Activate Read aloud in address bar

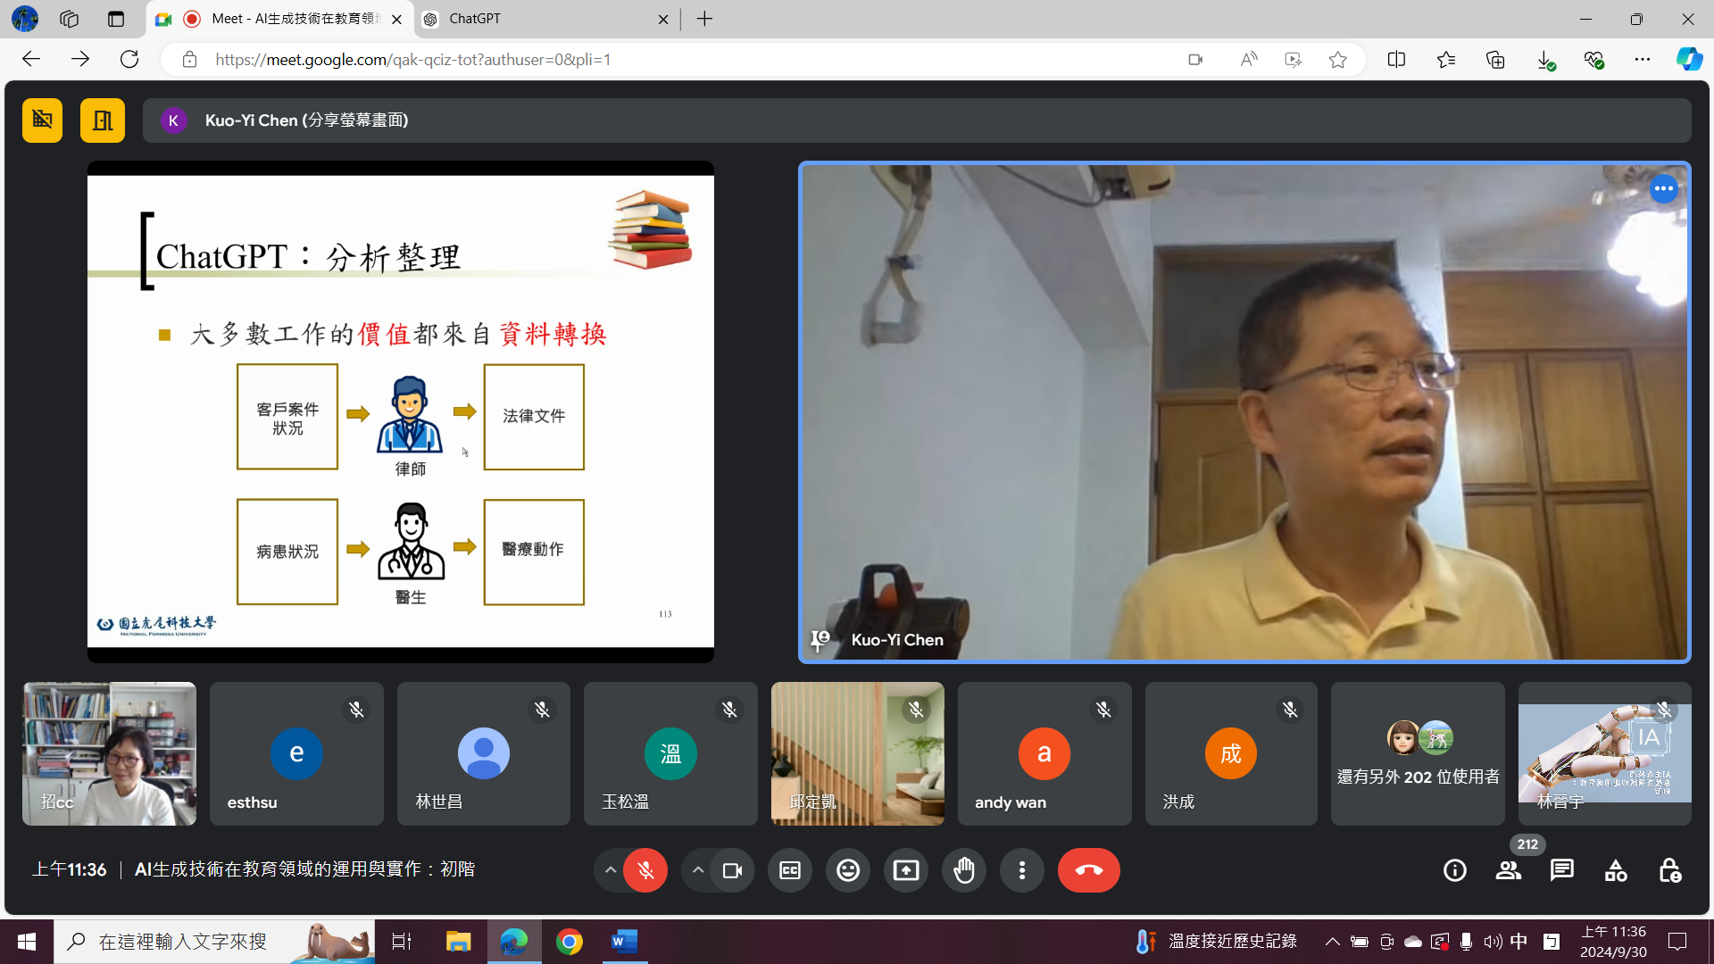click(x=1249, y=59)
